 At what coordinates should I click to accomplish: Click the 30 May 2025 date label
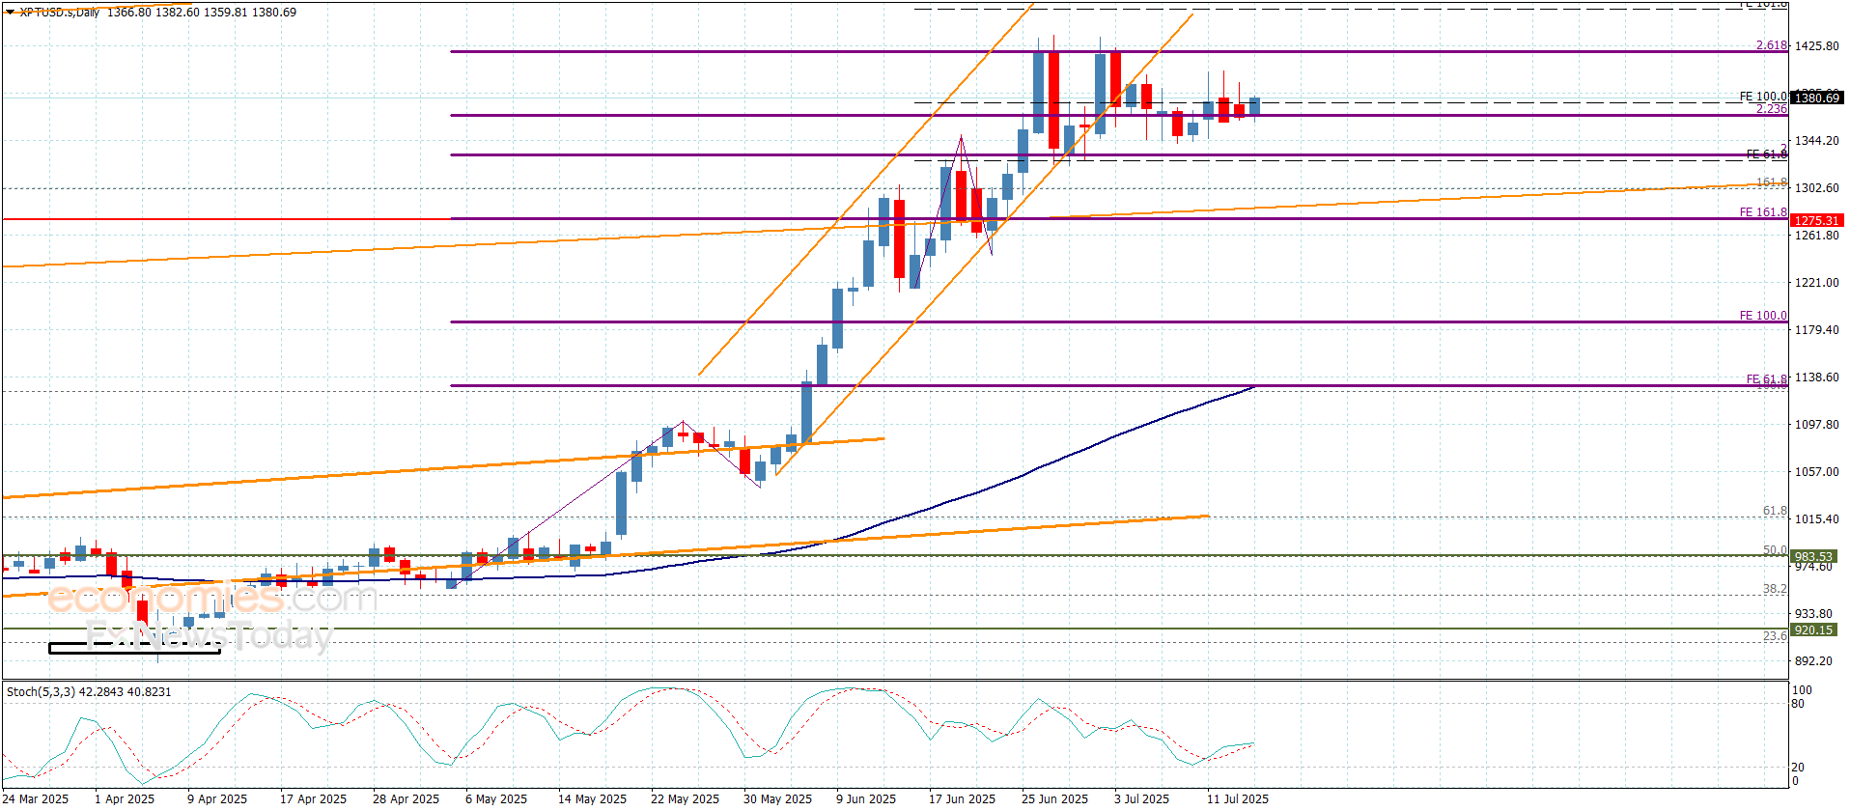tap(777, 799)
